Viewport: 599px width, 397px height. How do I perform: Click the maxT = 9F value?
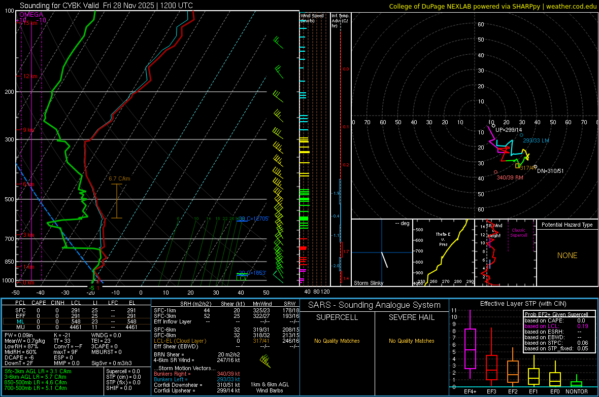pos(65,352)
